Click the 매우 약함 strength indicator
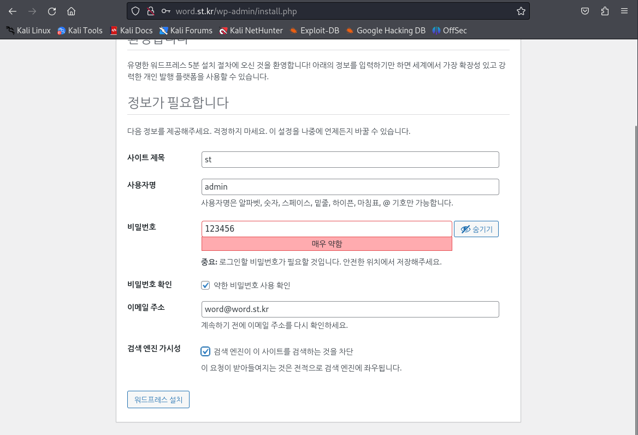This screenshot has height=435, width=638. 327,244
